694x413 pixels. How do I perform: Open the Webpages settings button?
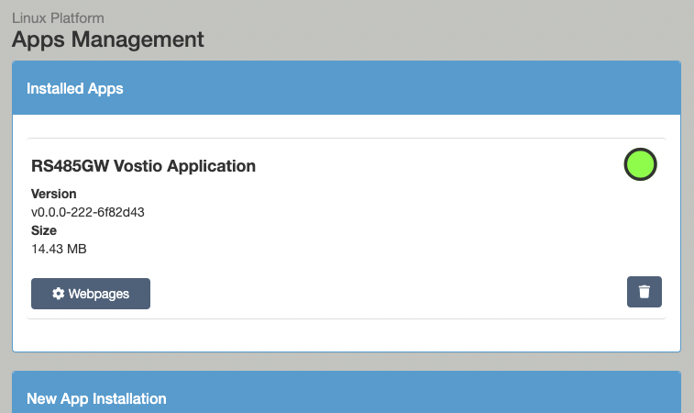(x=91, y=294)
